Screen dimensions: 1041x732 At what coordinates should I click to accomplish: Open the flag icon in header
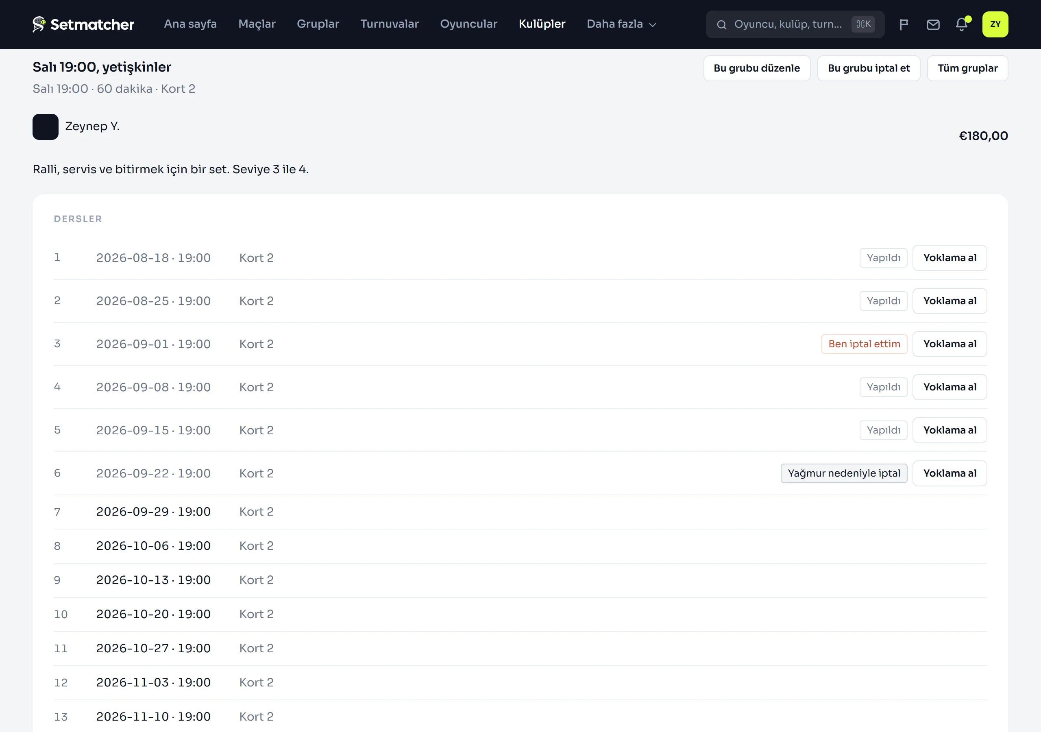click(x=904, y=24)
